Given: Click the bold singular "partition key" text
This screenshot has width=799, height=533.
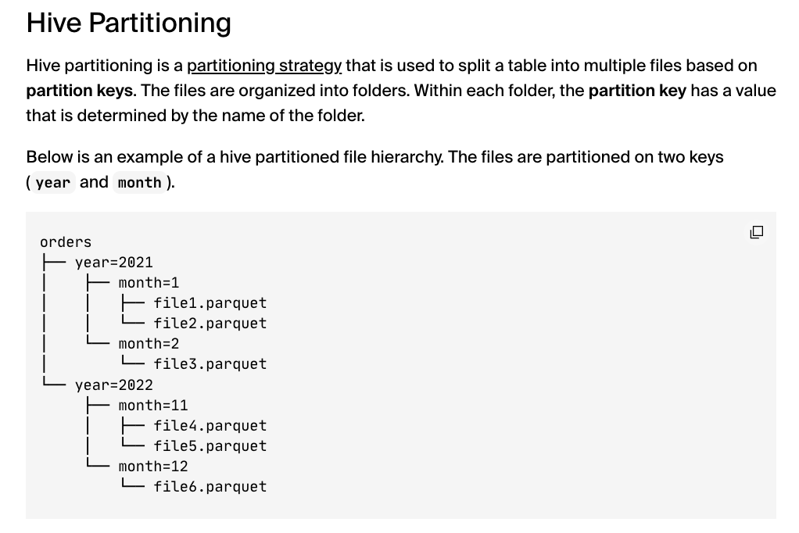Looking at the screenshot, I should click(636, 91).
